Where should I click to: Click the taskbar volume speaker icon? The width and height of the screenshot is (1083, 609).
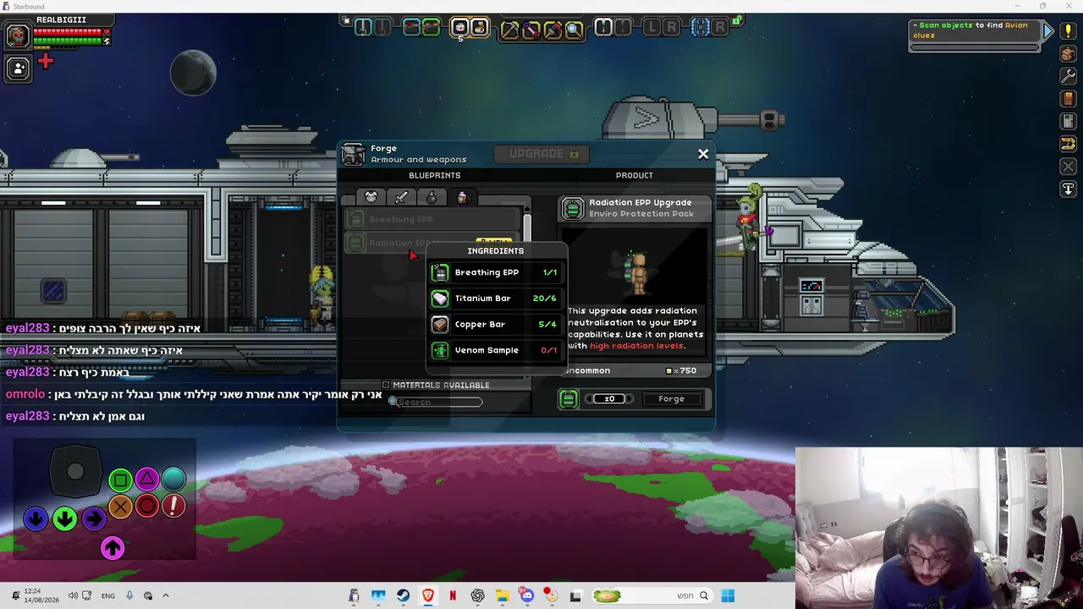pyautogui.click(x=73, y=595)
